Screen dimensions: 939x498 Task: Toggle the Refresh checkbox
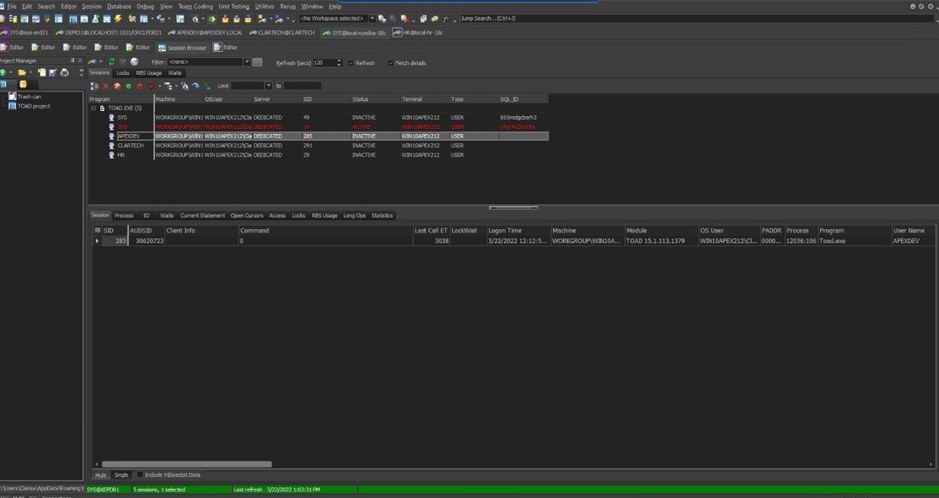351,63
